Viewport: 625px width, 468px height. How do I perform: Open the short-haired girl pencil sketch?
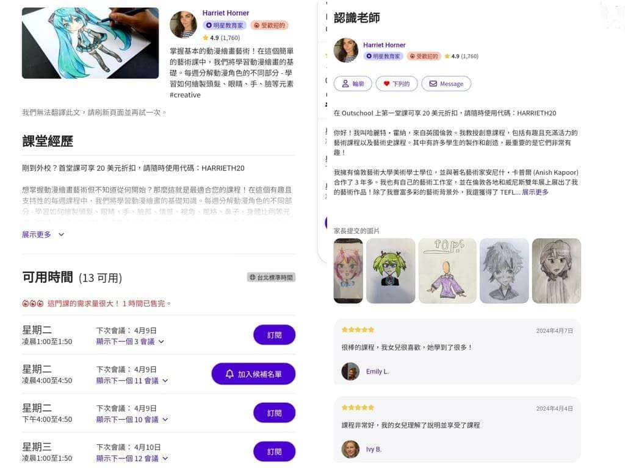point(557,271)
